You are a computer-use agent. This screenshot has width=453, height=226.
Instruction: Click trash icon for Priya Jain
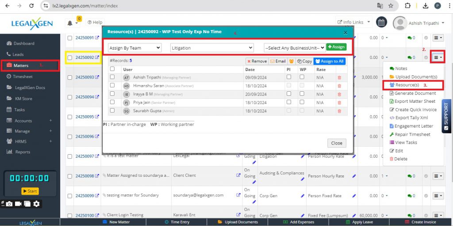(339, 102)
